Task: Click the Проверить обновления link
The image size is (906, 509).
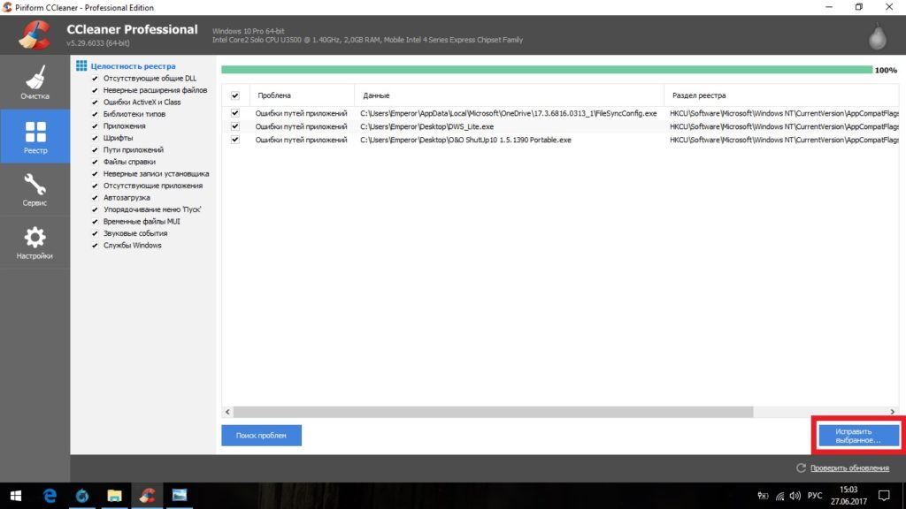Action: point(849,468)
